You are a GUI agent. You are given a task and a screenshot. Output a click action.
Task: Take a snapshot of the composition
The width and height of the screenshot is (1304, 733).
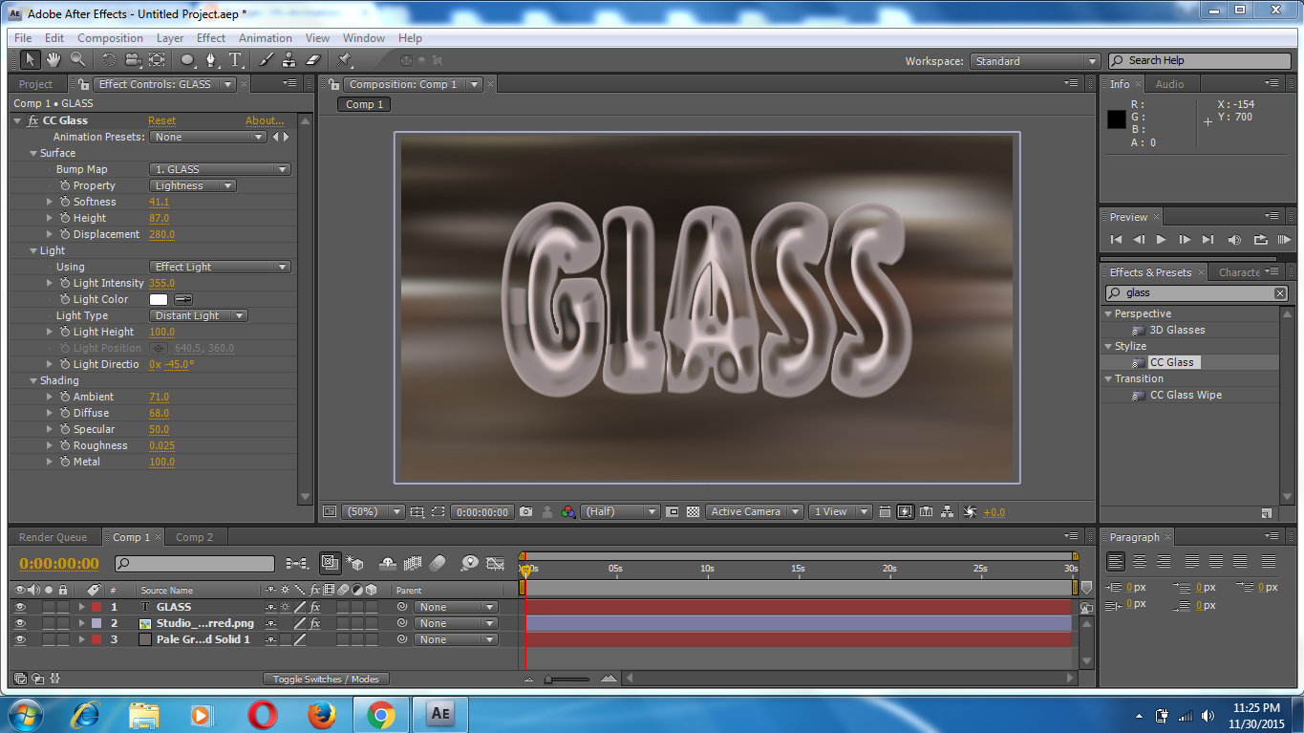(x=525, y=511)
